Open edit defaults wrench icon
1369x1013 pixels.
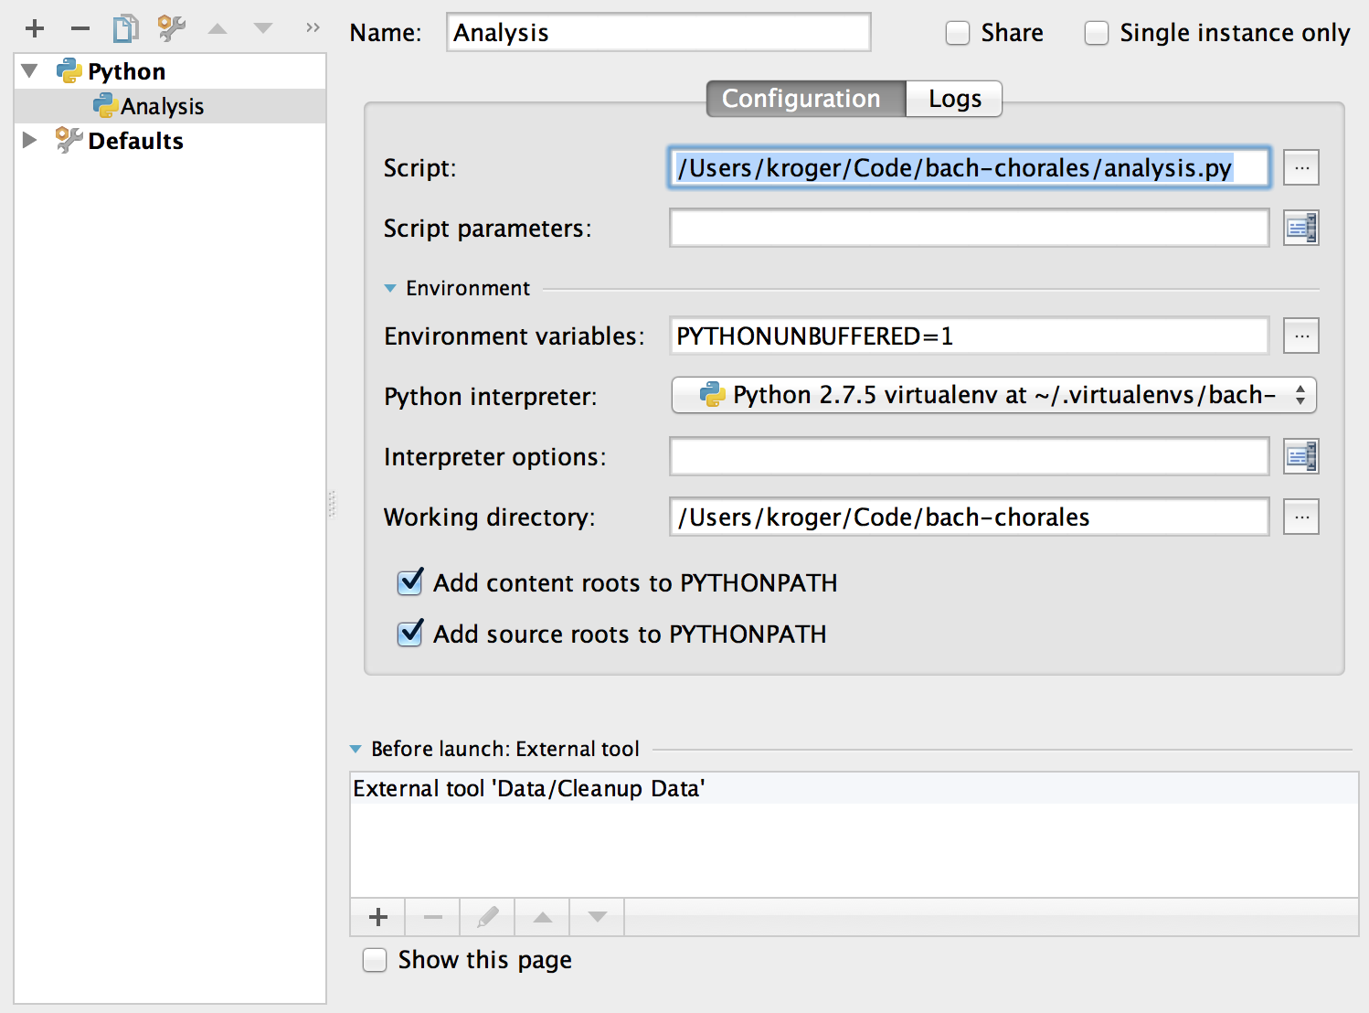click(171, 29)
